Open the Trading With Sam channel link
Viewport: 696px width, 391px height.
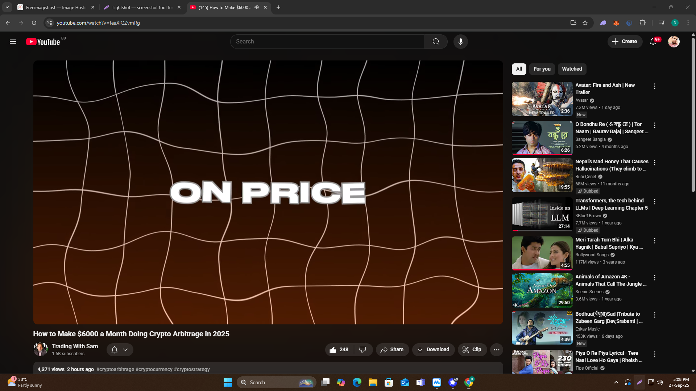(x=75, y=346)
